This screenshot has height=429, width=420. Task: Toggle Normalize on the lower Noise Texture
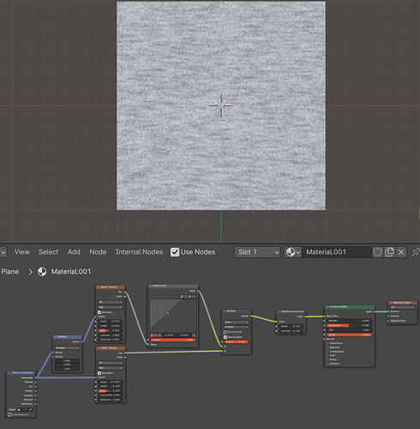(x=99, y=373)
